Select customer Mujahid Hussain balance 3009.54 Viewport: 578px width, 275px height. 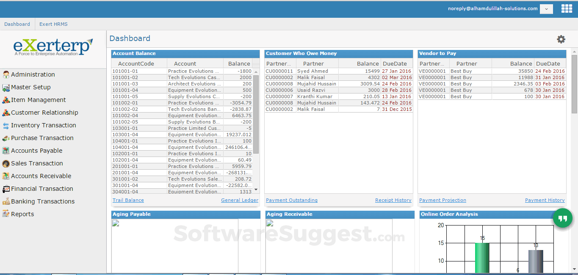coord(339,84)
